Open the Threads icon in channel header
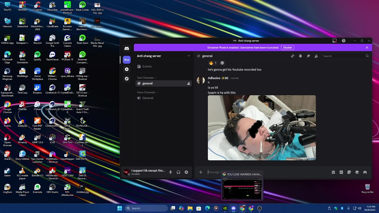This screenshot has width=379, height=213. point(293,56)
